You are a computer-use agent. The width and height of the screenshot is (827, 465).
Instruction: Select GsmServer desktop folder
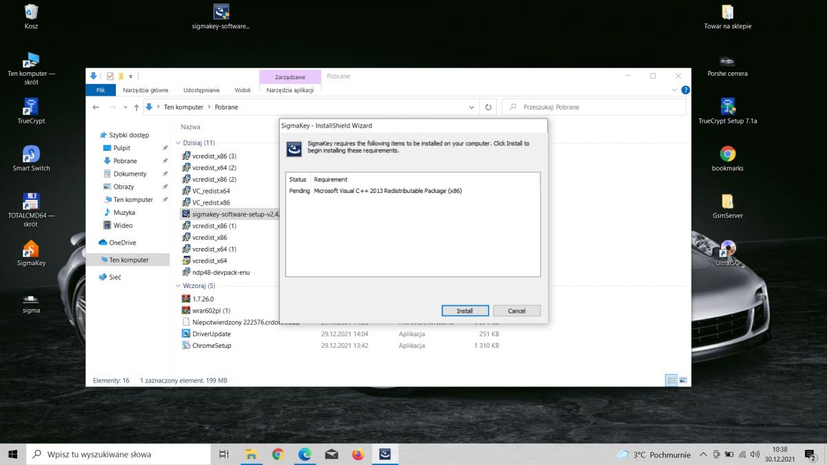click(728, 205)
